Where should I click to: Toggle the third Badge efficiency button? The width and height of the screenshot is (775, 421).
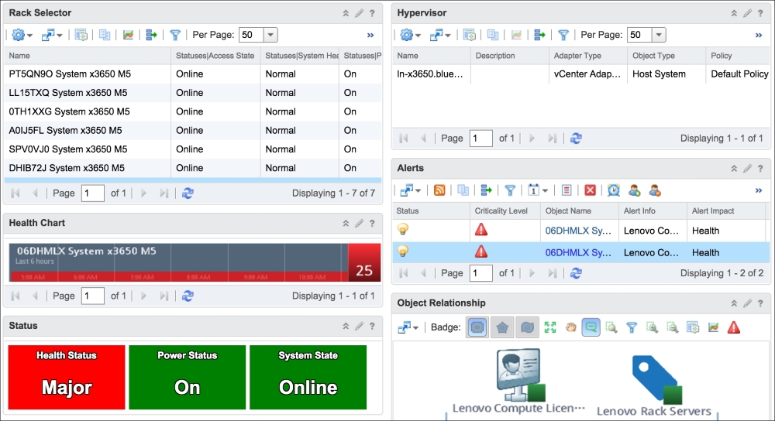click(527, 327)
